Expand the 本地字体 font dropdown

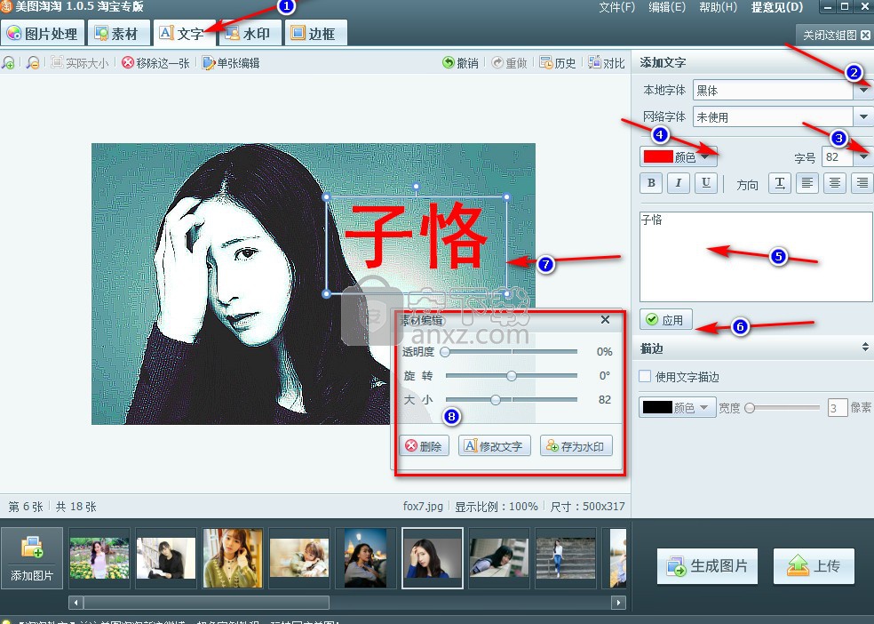click(863, 90)
